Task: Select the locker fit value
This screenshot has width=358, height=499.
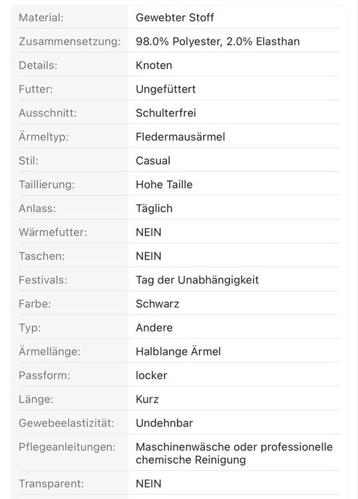Action: click(x=152, y=375)
